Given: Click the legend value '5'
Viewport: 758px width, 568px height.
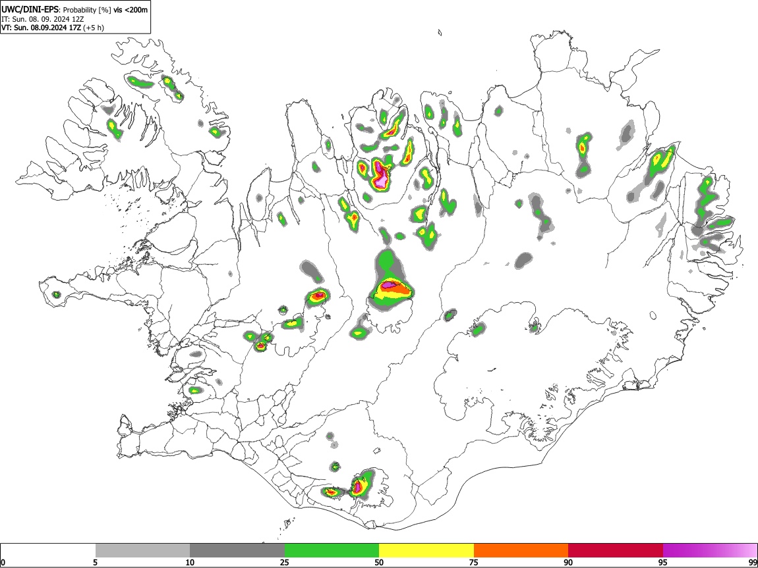Looking at the screenshot, I should pyautogui.click(x=95, y=562).
